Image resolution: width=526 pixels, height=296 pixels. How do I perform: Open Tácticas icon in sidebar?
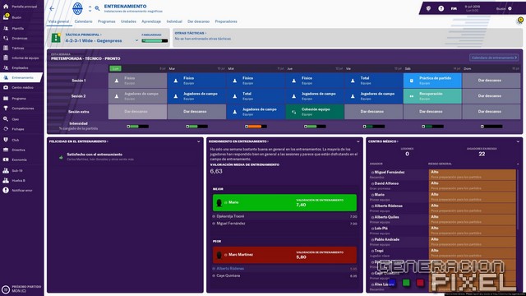(6, 48)
